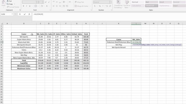This screenshot has height=104, width=186.
Task: Select column B header
Action: pos(24,24)
